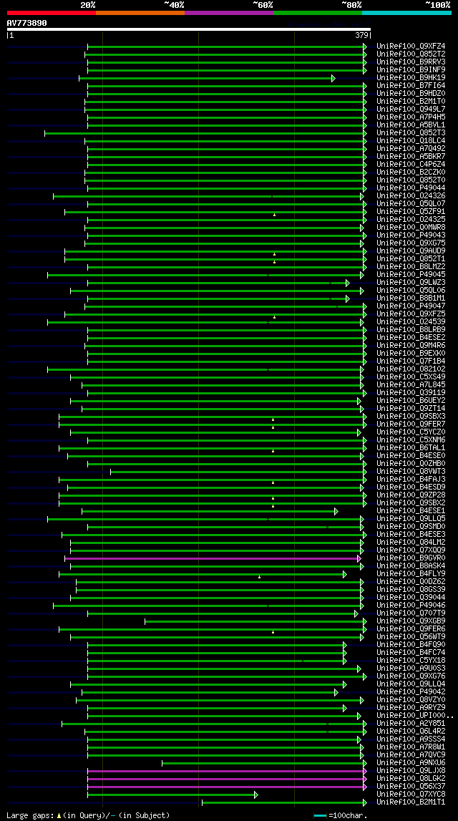Click the magenta alignment bar of B9GVR0

(212, 559)
